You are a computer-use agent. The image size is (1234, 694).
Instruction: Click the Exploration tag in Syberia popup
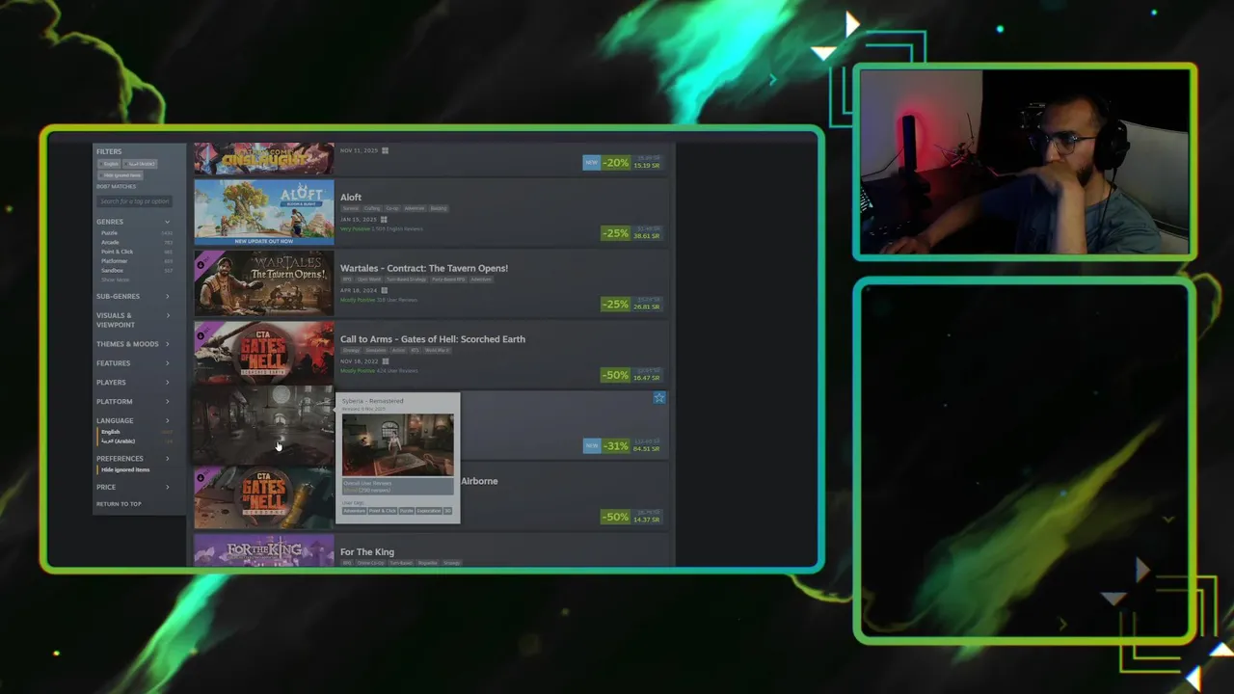(x=428, y=511)
